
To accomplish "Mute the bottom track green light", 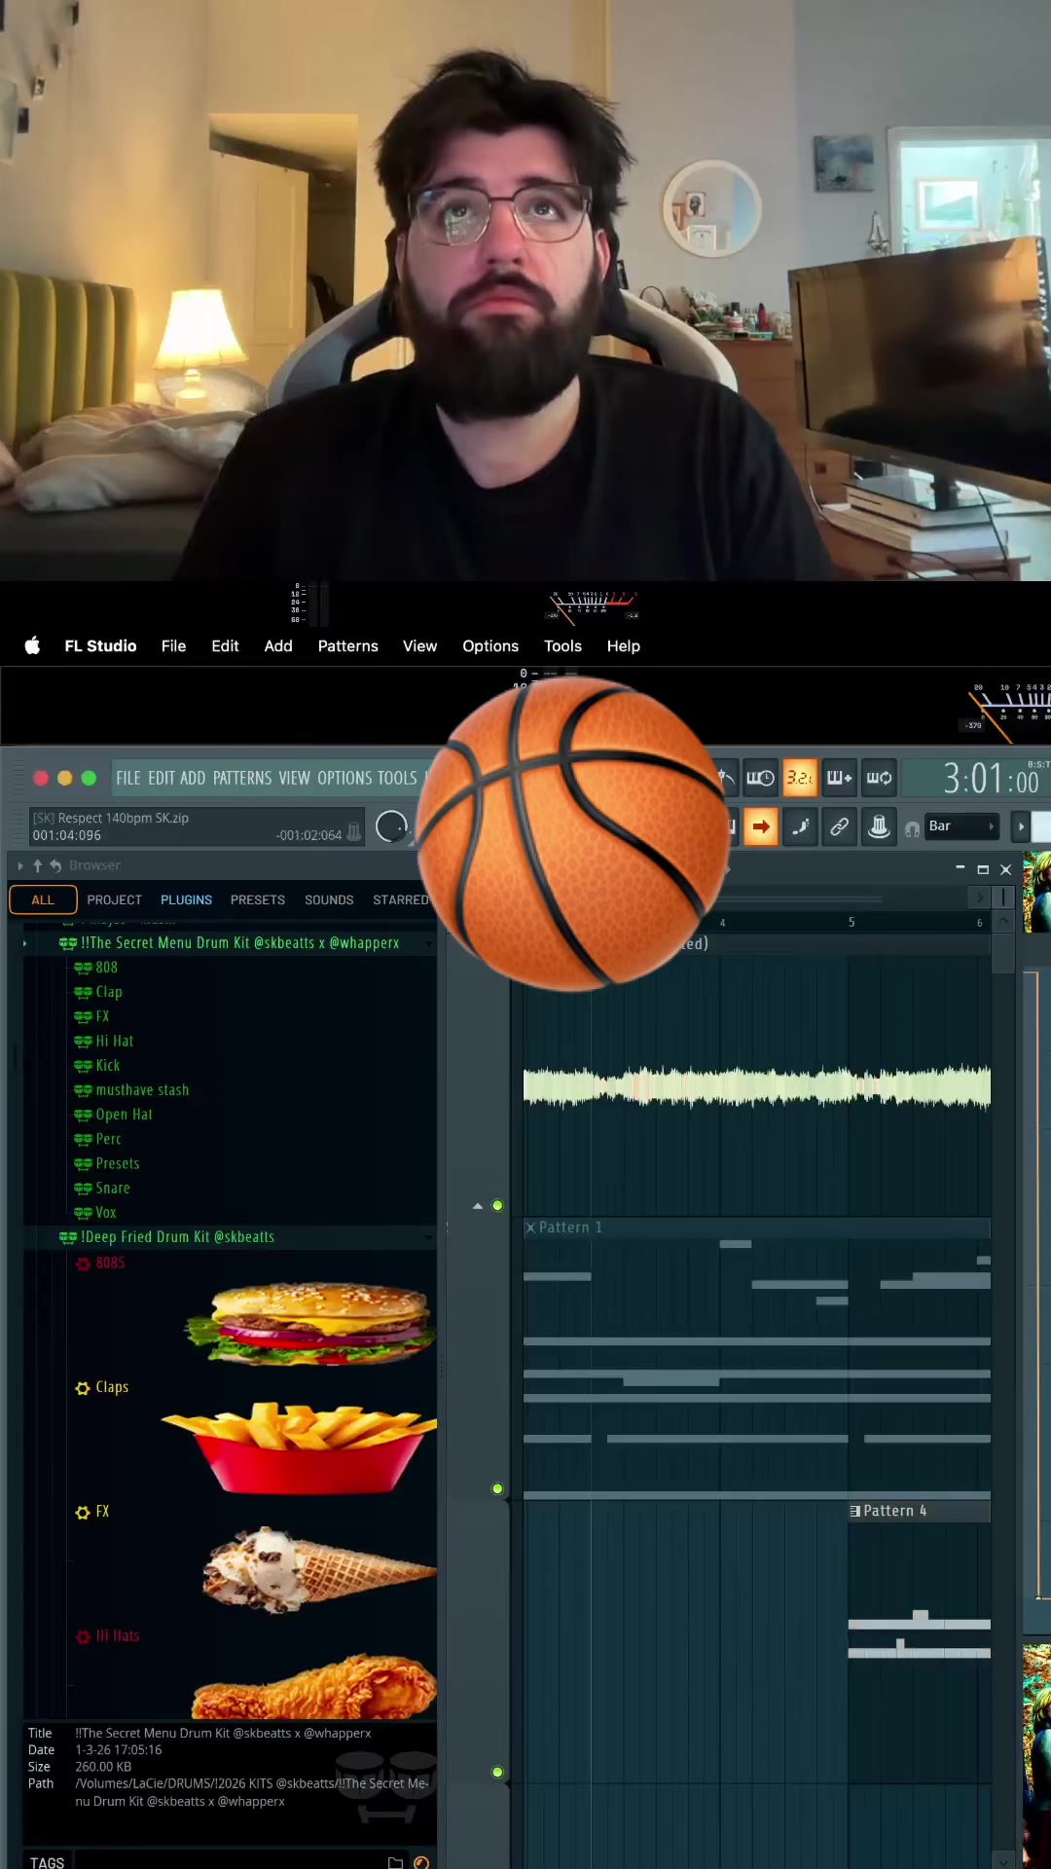I will [x=497, y=1772].
